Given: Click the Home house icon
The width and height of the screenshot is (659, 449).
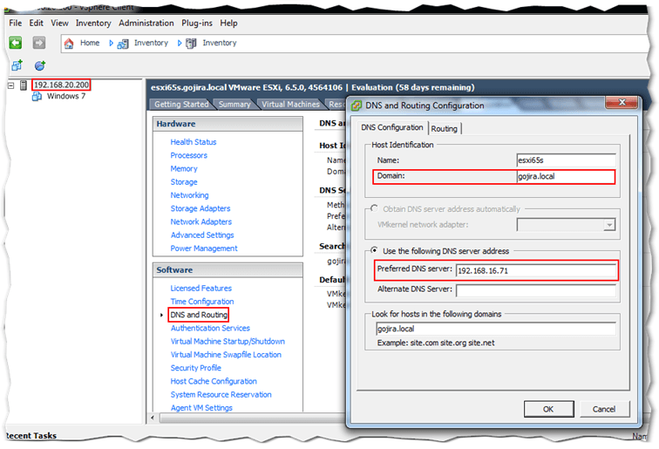Looking at the screenshot, I should 69,43.
